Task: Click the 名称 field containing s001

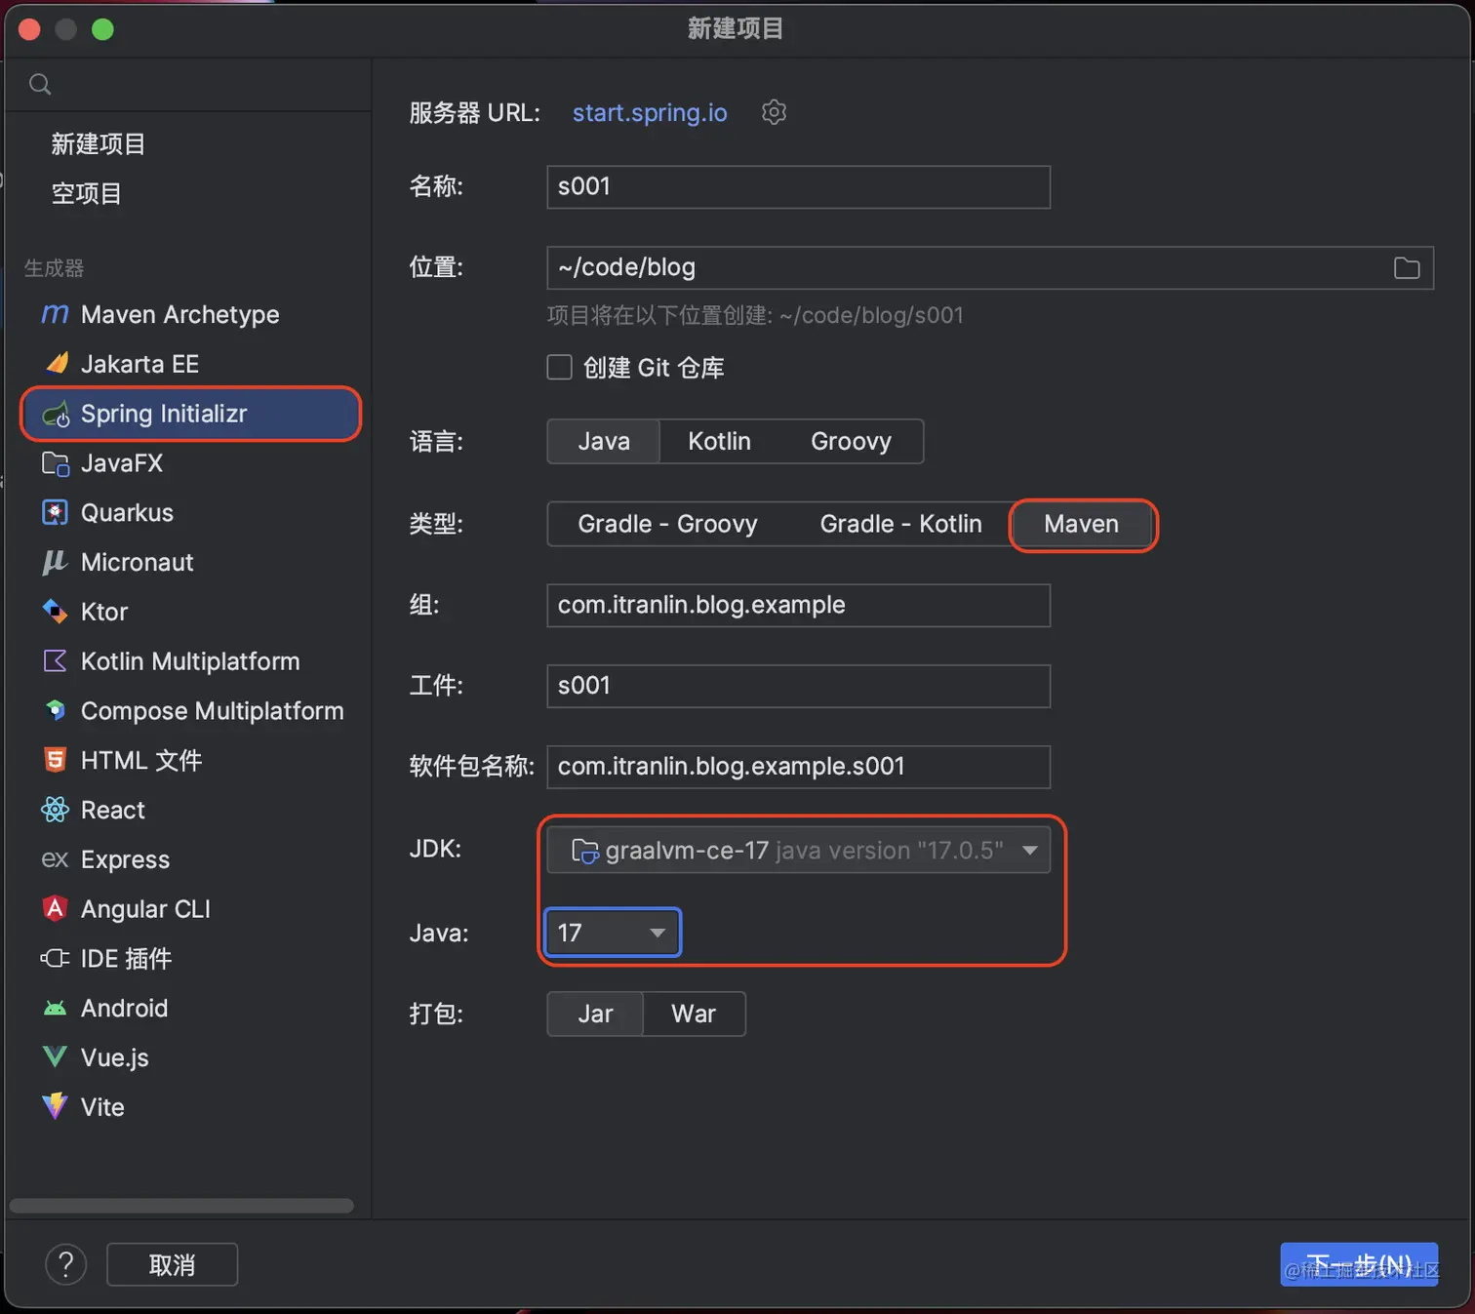Action: pos(798,186)
